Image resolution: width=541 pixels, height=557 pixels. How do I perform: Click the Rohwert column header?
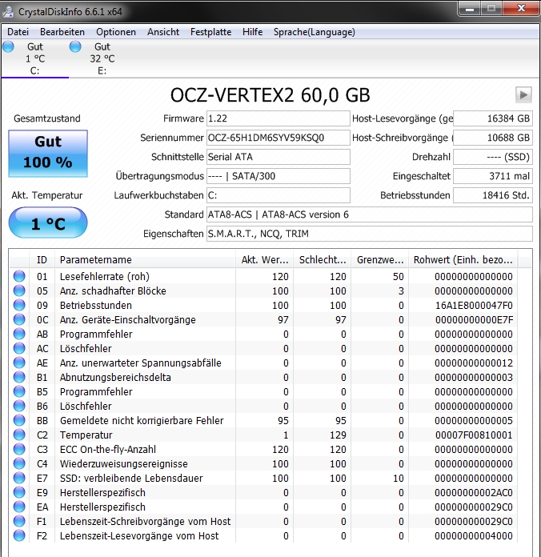click(x=463, y=259)
